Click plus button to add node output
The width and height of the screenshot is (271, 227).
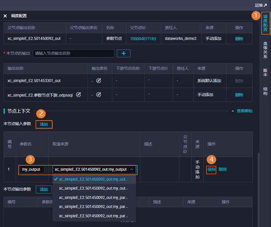click(x=124, y=53)
